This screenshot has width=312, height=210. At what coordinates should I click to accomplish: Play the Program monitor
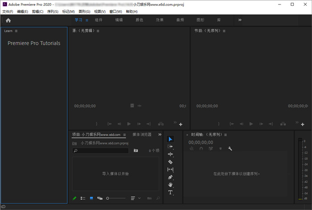coord(251,124)
